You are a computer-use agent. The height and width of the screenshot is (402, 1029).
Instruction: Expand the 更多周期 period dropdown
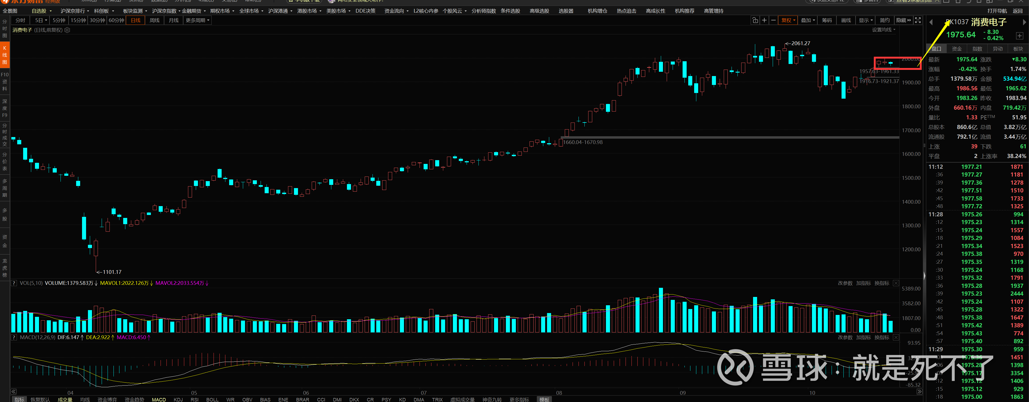coord(197,20)
